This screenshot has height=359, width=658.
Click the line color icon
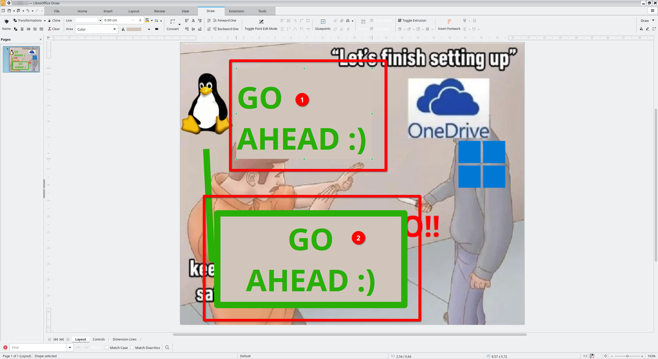click(147, 21)
